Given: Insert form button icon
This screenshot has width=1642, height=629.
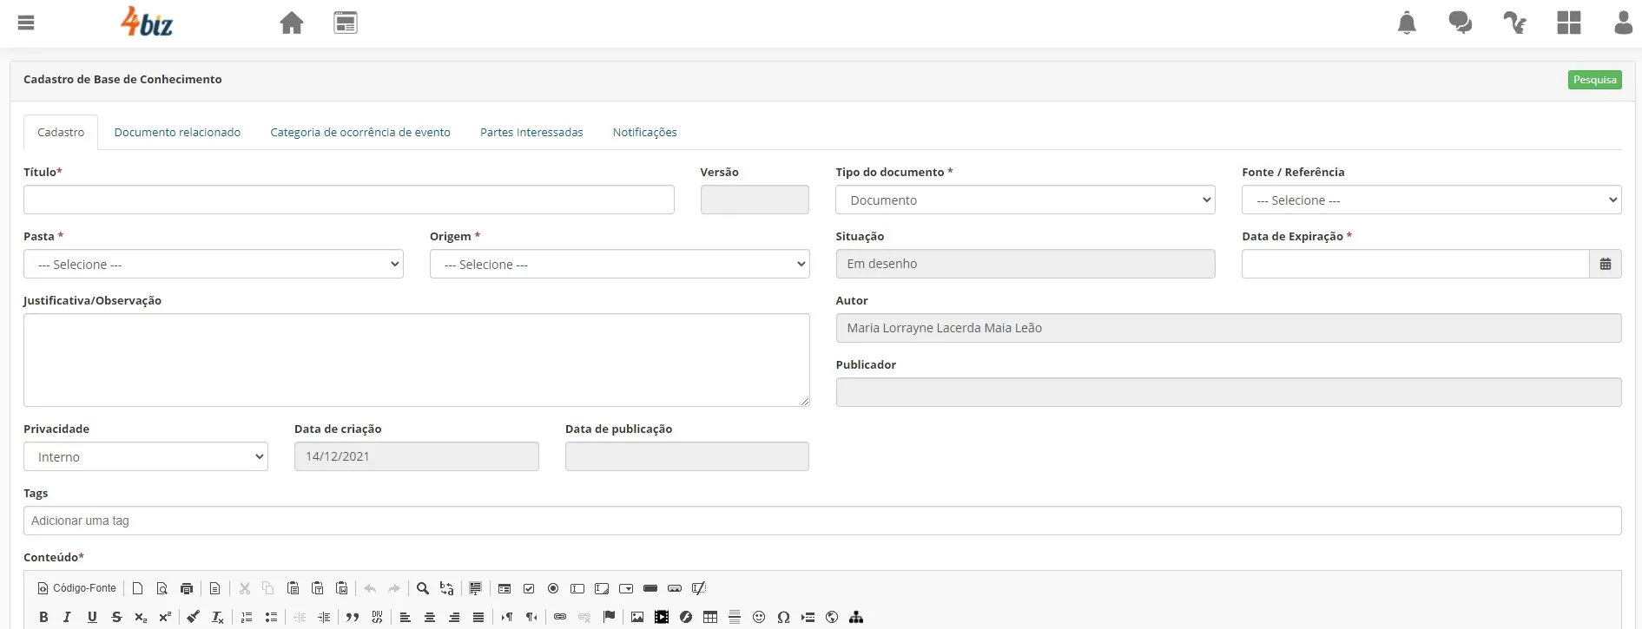Looking at the screenshot, I should 650,588.
